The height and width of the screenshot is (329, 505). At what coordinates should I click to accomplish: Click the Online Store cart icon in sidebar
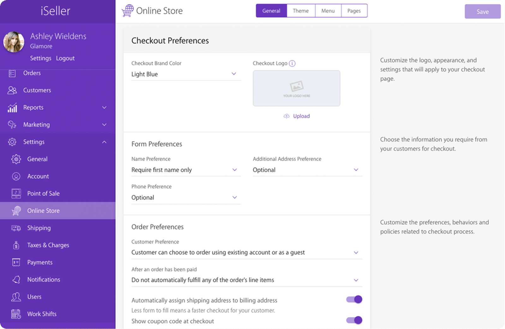coord(16,211)
